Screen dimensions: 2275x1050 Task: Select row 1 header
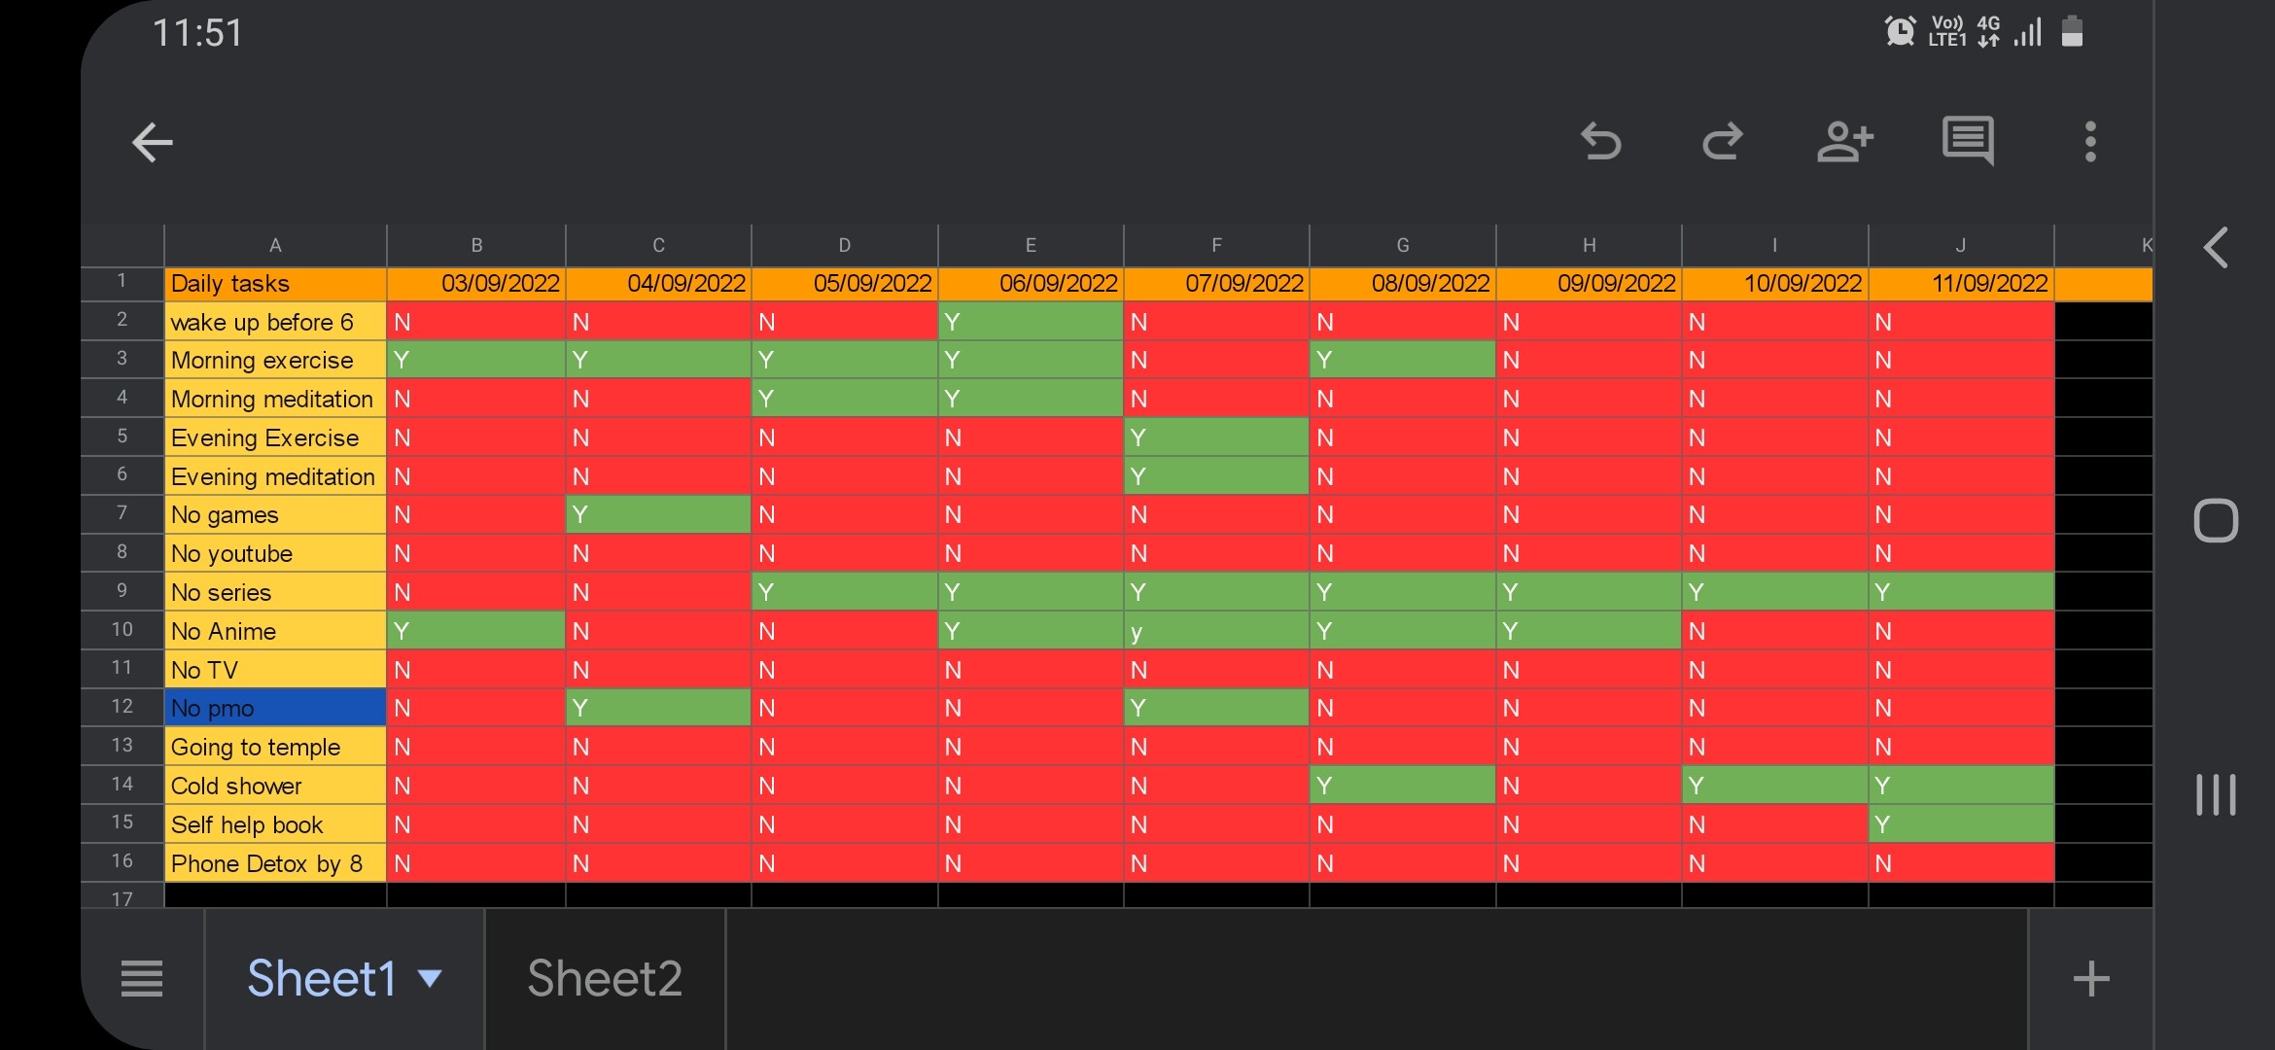click(x=122, y=282)
